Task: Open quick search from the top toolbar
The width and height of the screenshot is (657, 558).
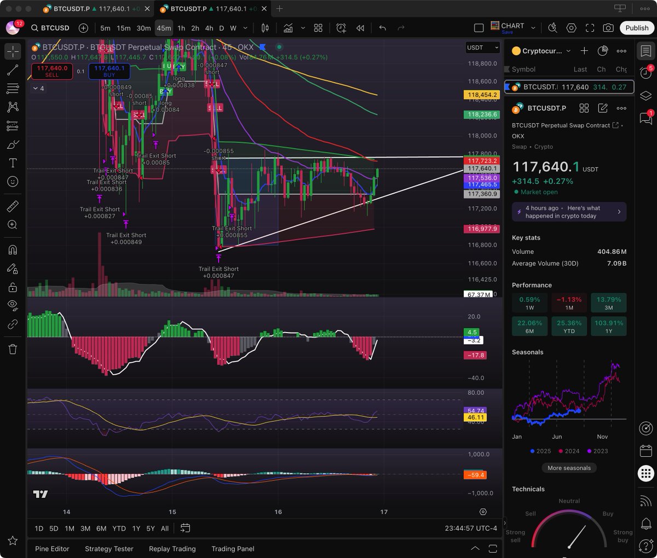Action: (x=552, y=28)
